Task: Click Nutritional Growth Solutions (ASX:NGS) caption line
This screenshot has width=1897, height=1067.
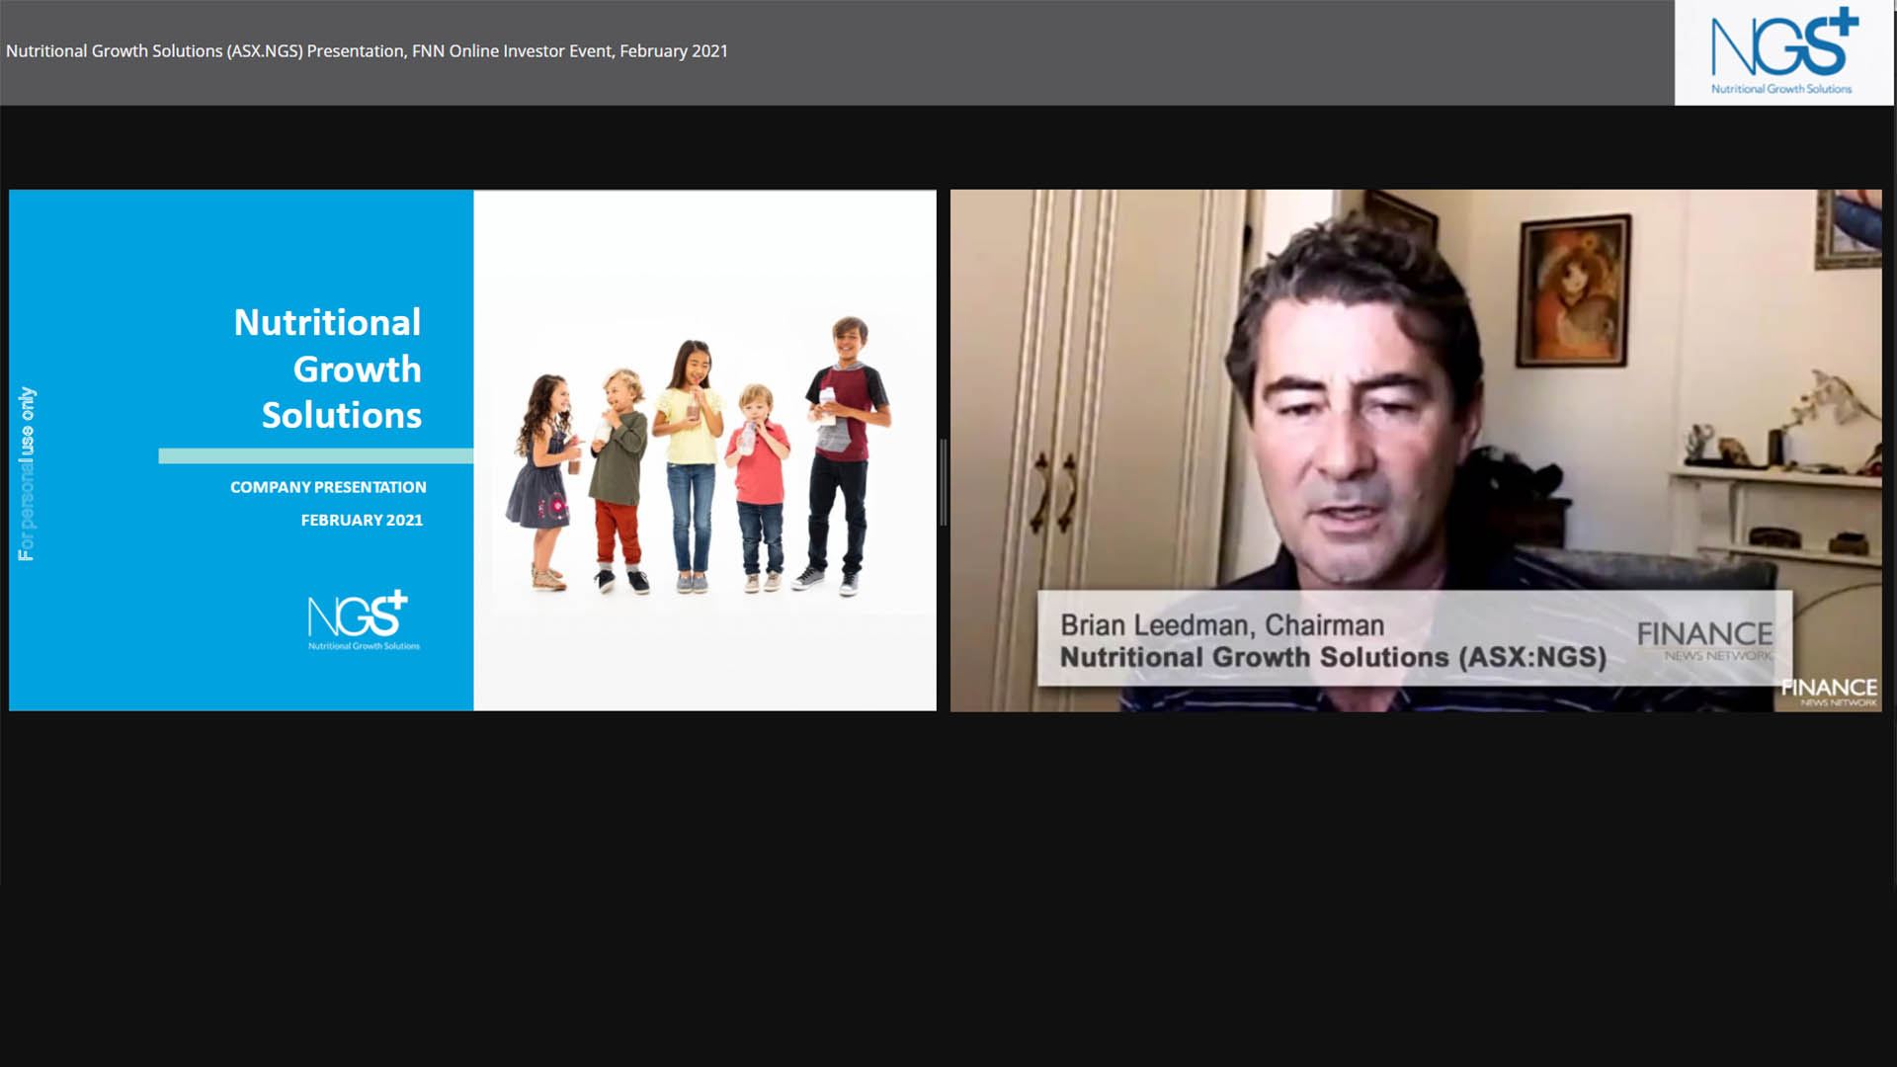Action: point(1332,657)
